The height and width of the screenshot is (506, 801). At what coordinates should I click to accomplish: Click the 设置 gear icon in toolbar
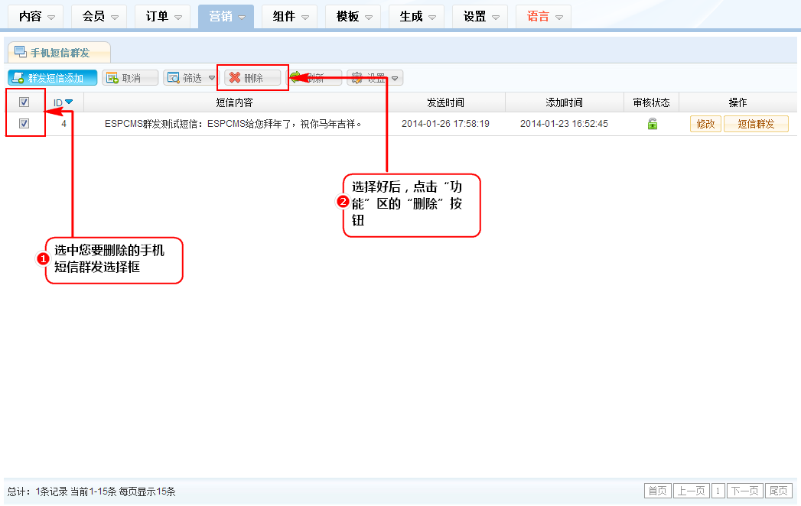[357, 78]
